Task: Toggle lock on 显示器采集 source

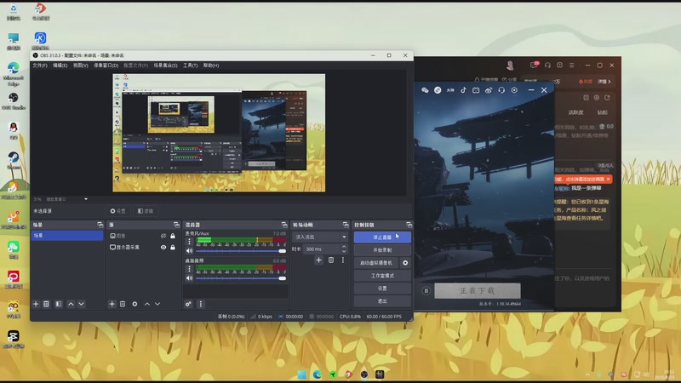Action: coord(173,247)
